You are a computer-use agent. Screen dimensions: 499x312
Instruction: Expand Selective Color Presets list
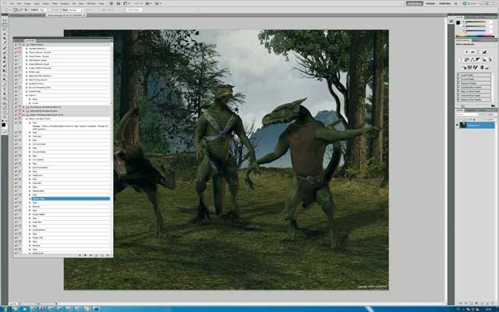[458, 99]
